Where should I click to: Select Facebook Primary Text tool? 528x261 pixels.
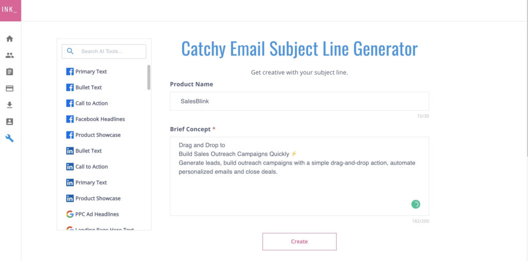click(x=87, y=71)
